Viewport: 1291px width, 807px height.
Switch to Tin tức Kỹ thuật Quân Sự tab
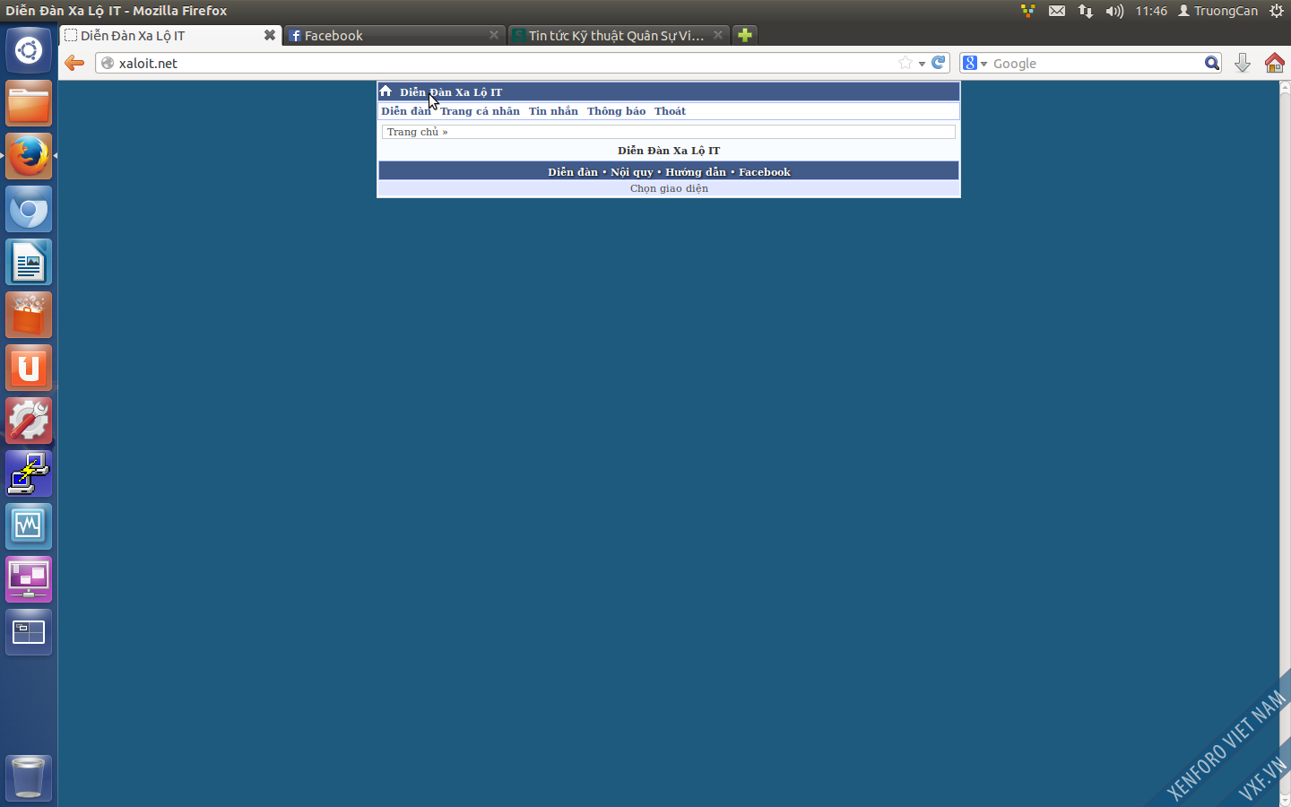point(618,35)
